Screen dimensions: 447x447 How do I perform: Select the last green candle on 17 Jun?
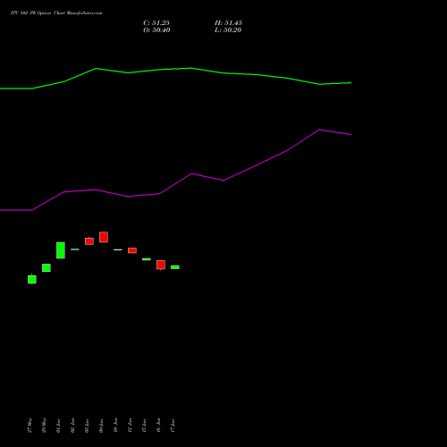pyautogui.click(x=175, y=267)
